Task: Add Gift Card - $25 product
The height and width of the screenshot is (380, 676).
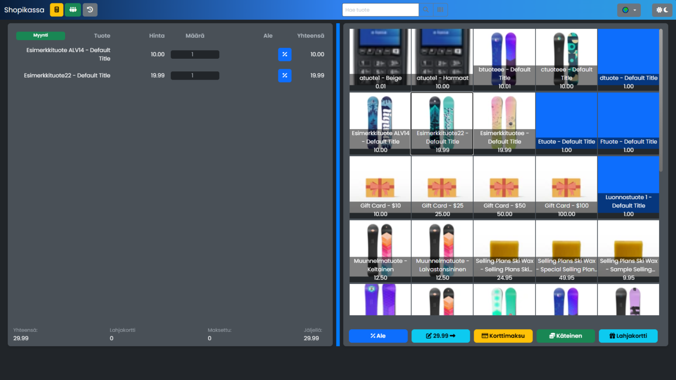Action: (442, 188)
